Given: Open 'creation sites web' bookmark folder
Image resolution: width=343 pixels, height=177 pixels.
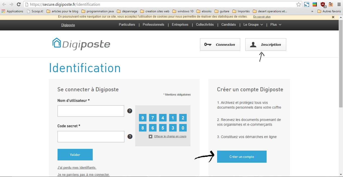Looking at the screenshot, I should point(155,11).
